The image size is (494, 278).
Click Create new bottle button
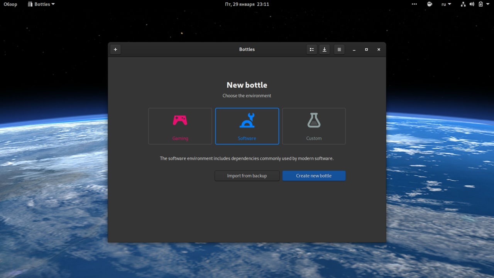[314, 176]
